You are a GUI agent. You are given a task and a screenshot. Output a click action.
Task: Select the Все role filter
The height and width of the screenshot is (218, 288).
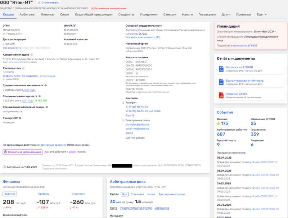pyautogui.click(x=125, y=194)
